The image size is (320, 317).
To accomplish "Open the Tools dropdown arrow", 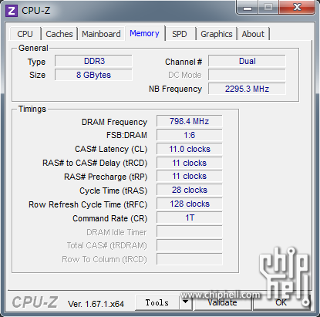I will [x=186, y=302].
